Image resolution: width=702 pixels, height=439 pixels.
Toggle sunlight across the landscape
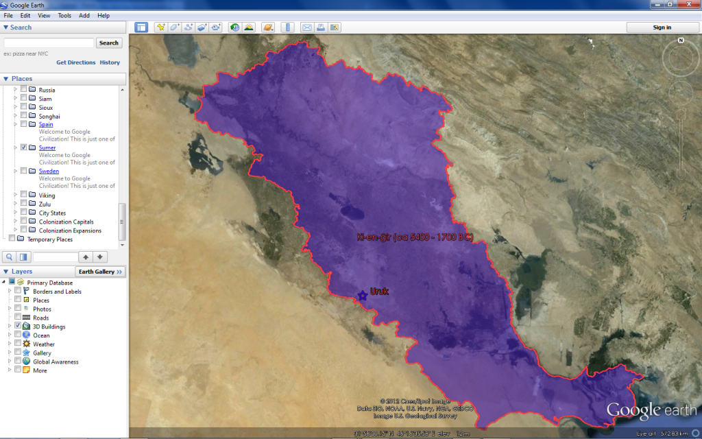248,27
